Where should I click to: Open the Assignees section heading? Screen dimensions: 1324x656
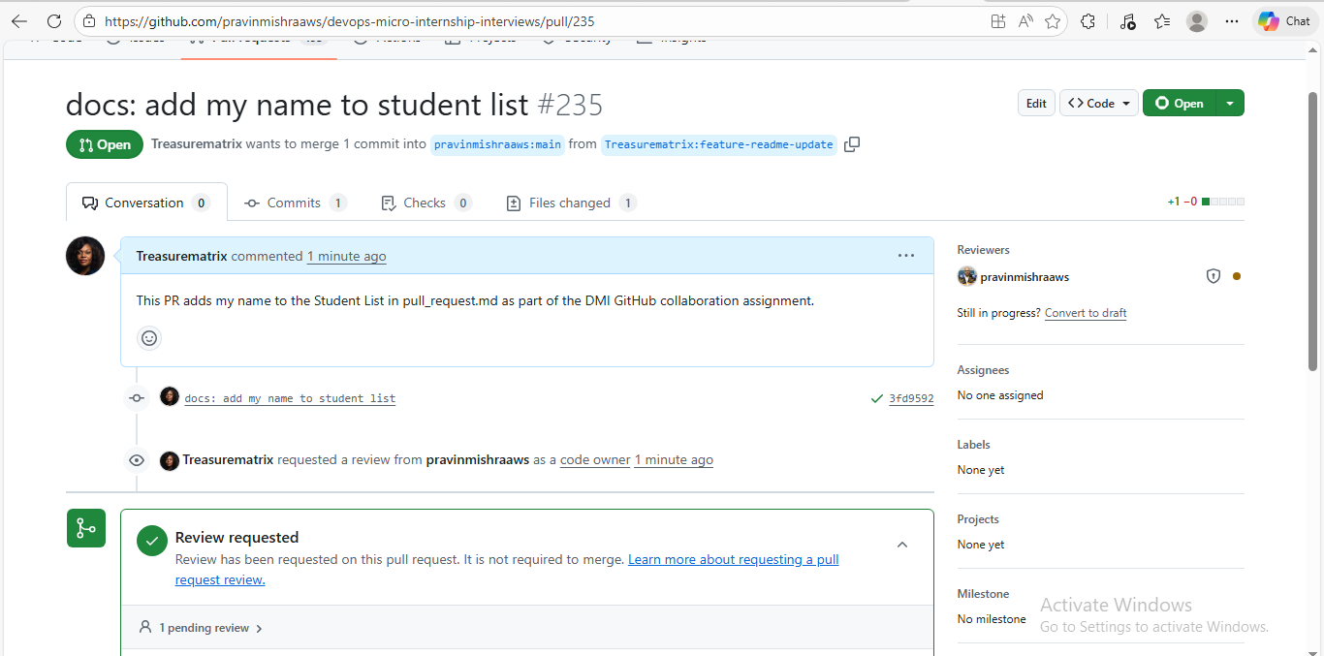coord(983,370)
